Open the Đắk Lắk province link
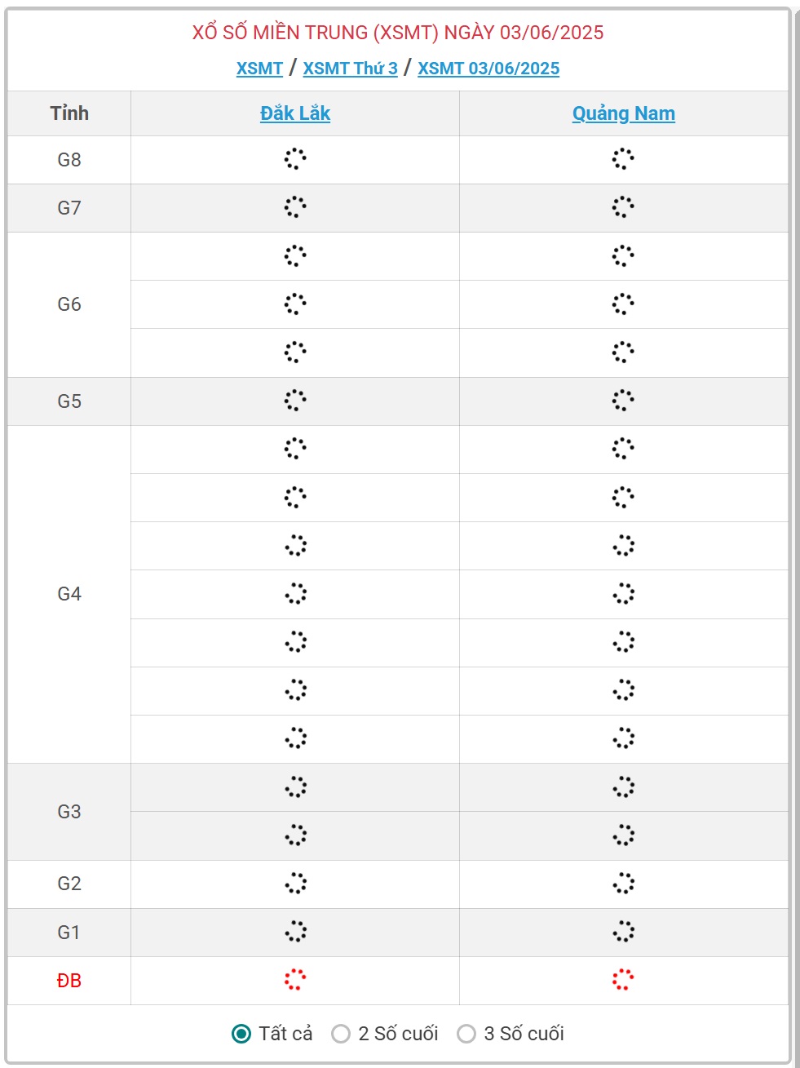The width and height of the screenshot is (800, 1068). tap(295, 113)
